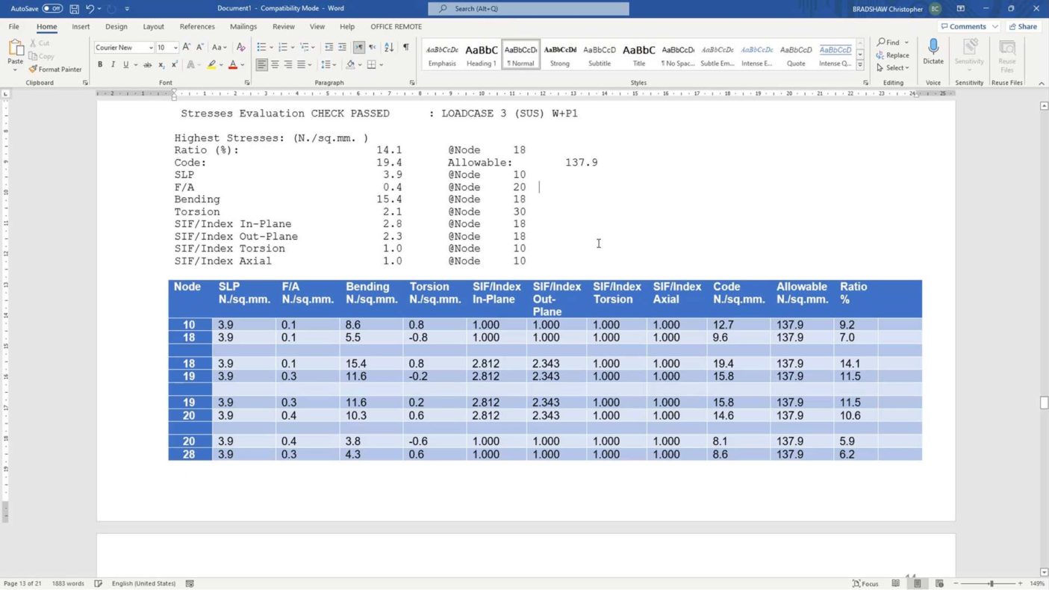Screen dimensions: 1049x590
Task: Click the search box in title bar
Action: click(x=529, y=8)
